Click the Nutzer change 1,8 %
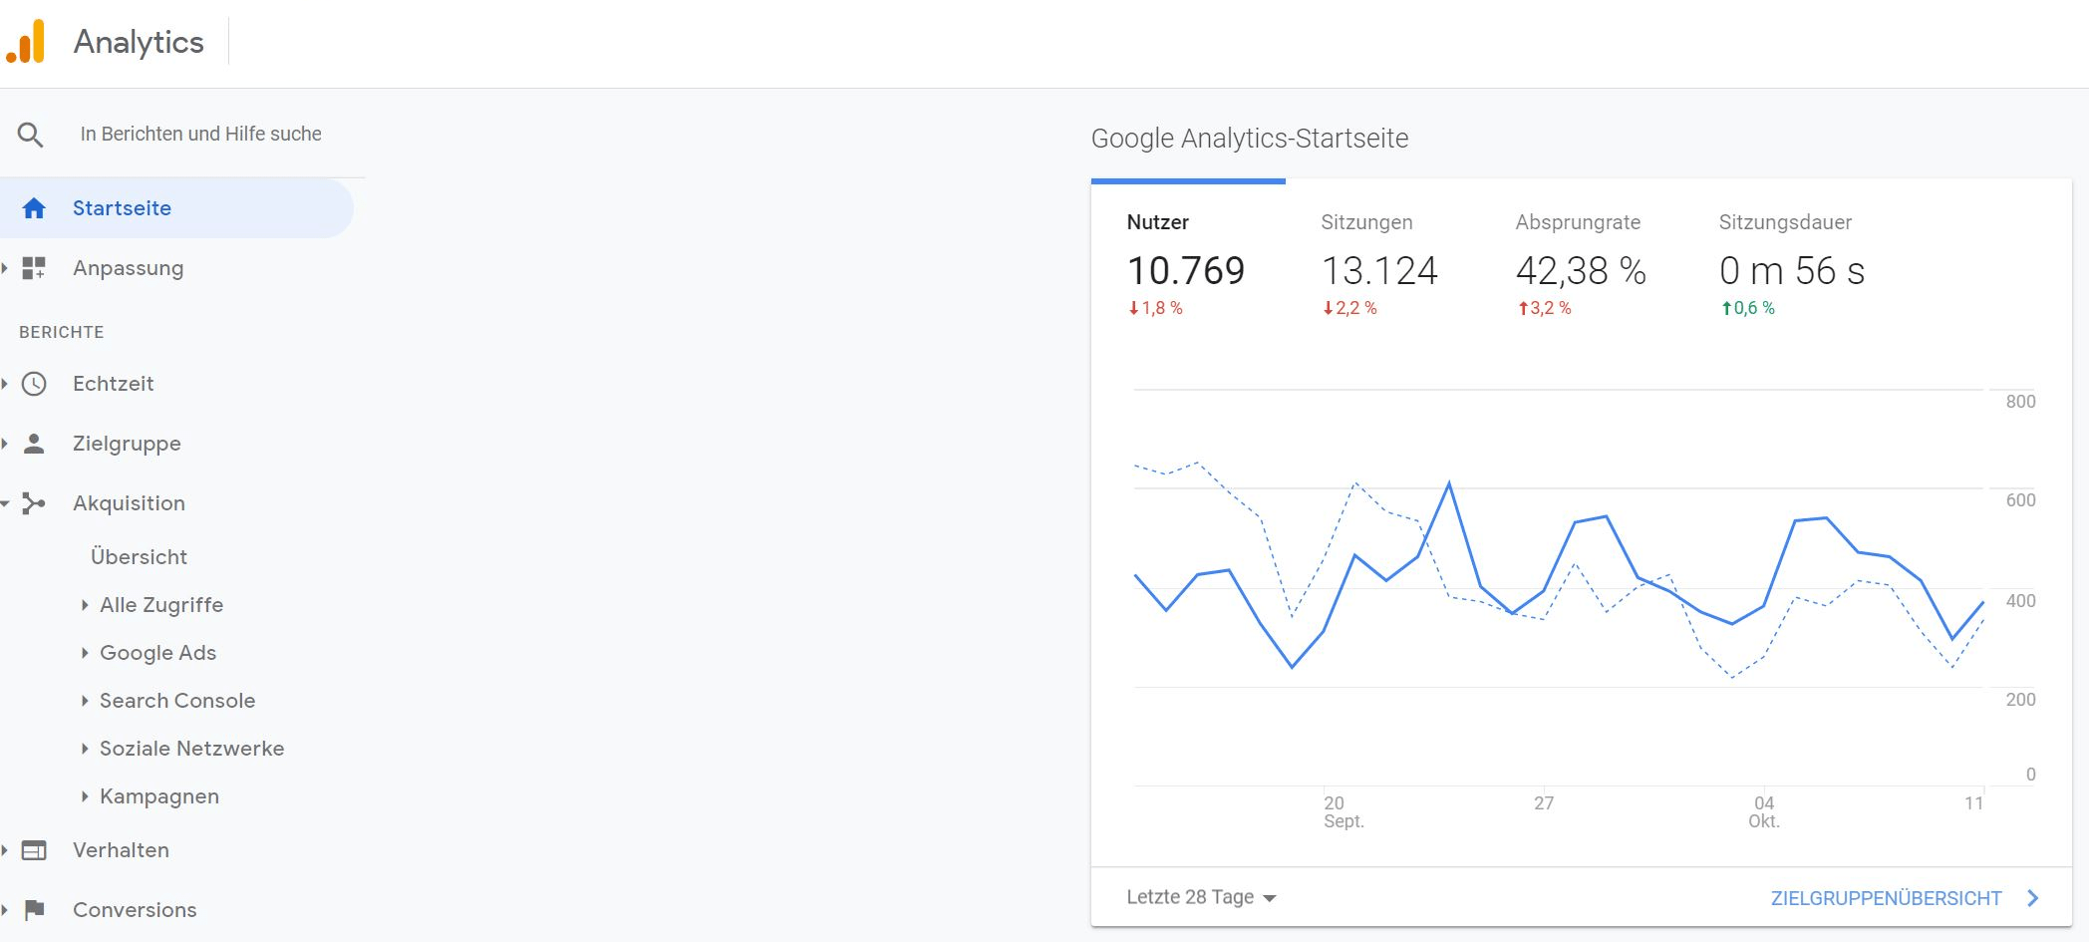 pyautogui.click(x=1156, y=308)
